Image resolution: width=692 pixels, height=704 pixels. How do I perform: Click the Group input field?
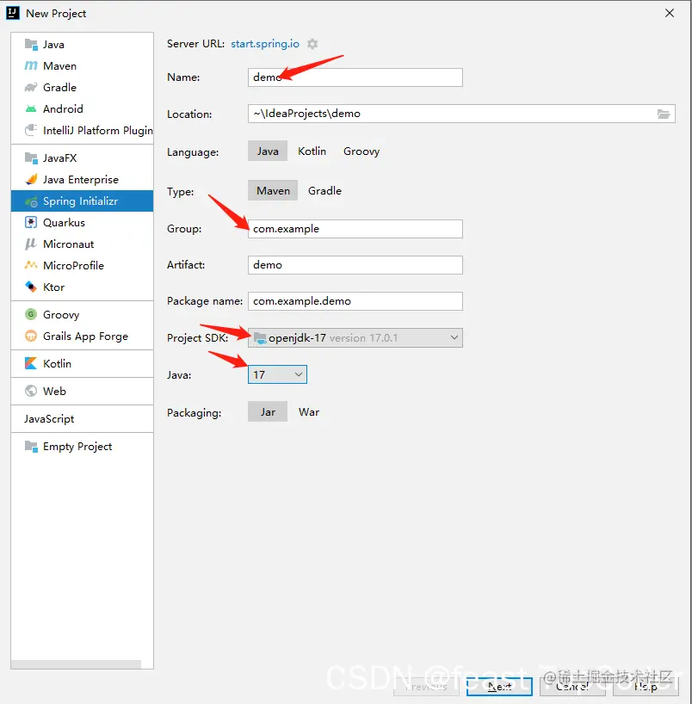pos(355,229)
